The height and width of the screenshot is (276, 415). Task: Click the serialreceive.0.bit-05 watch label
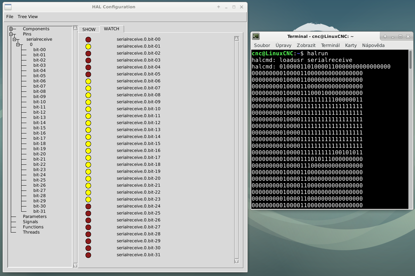[138, 74]
